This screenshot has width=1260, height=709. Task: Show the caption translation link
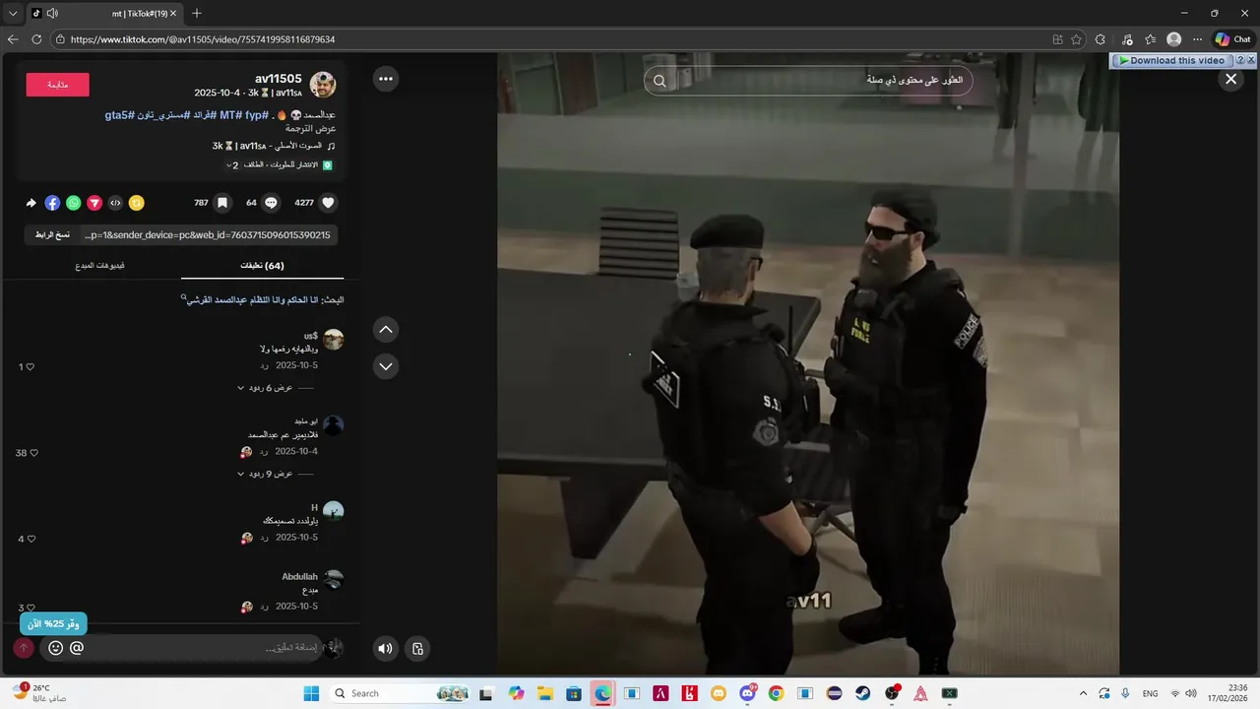311,129
